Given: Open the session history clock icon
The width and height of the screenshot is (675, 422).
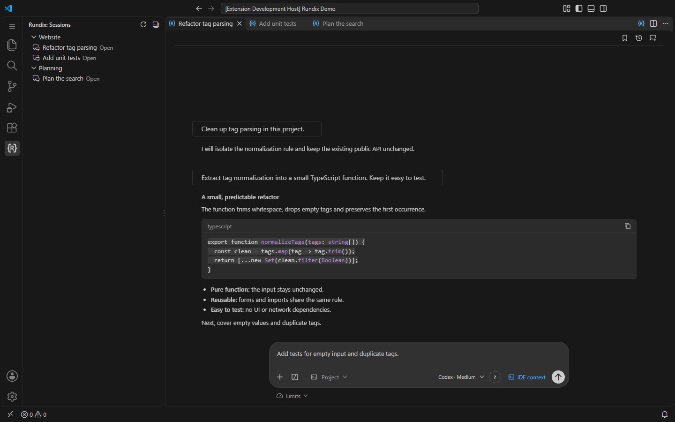Looking at the screenshot, I should pos(639,38).
